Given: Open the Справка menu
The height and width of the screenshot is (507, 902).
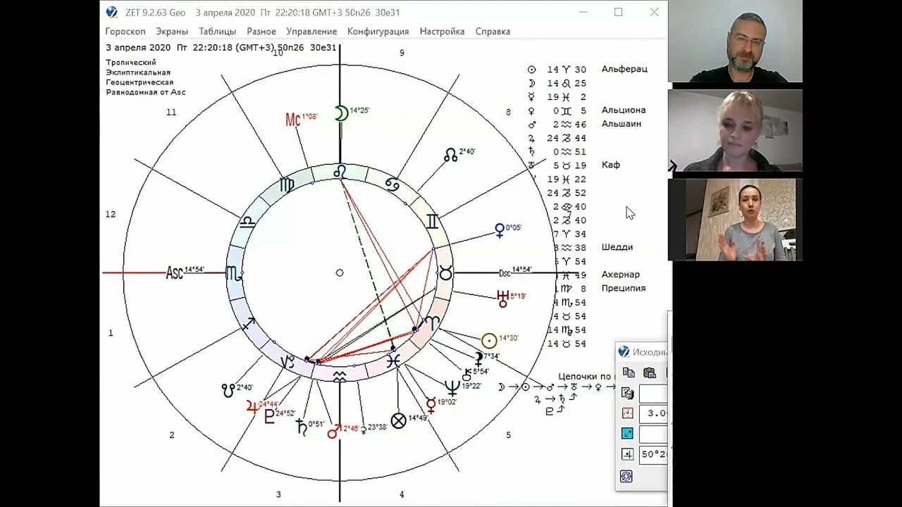Looking at the screenshot, I should 493,32.
